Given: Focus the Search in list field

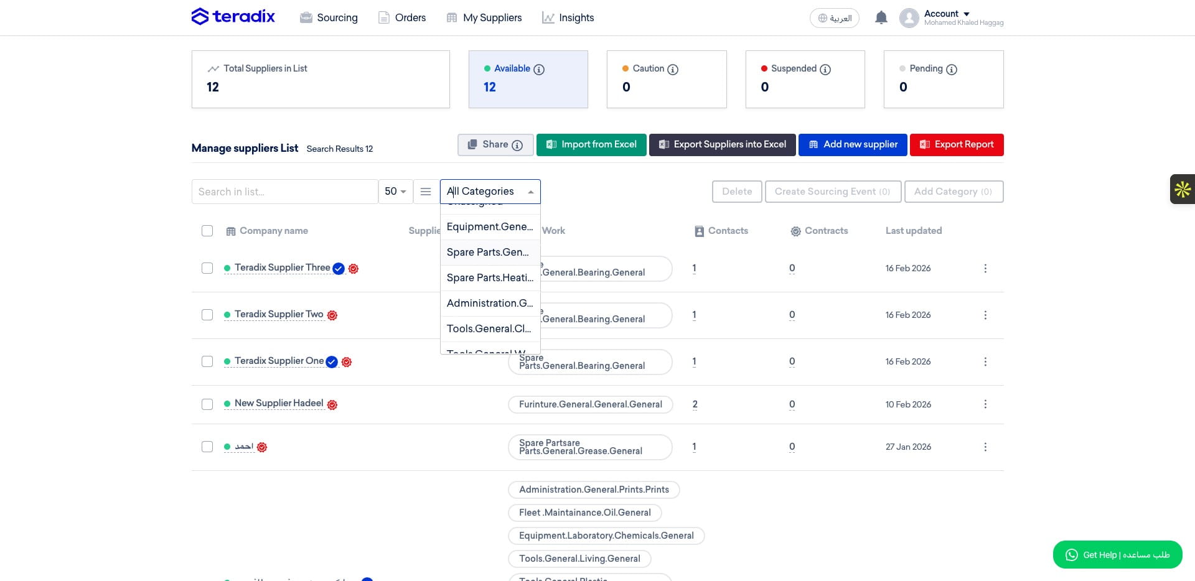Looking at the screenshot, I should [x=285, y=192].
